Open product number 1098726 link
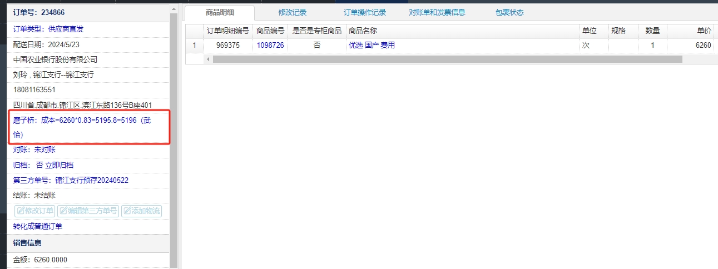Viewport: 718px width, 269px height. (270, 46)
